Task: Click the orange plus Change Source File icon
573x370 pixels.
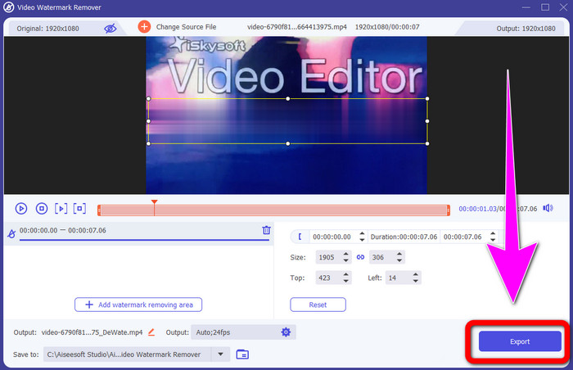Action: click(x=144, y=26)
